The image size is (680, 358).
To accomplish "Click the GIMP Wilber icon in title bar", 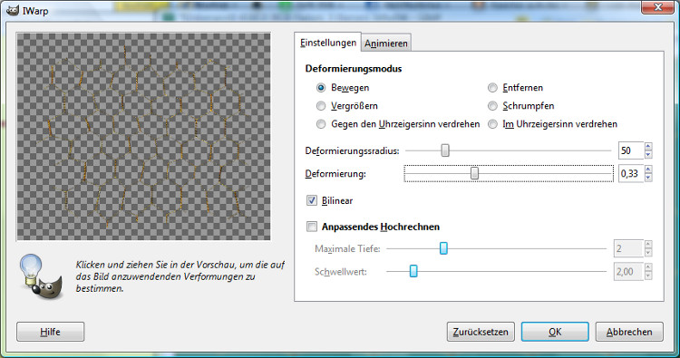I will click(x=13, y=10).
